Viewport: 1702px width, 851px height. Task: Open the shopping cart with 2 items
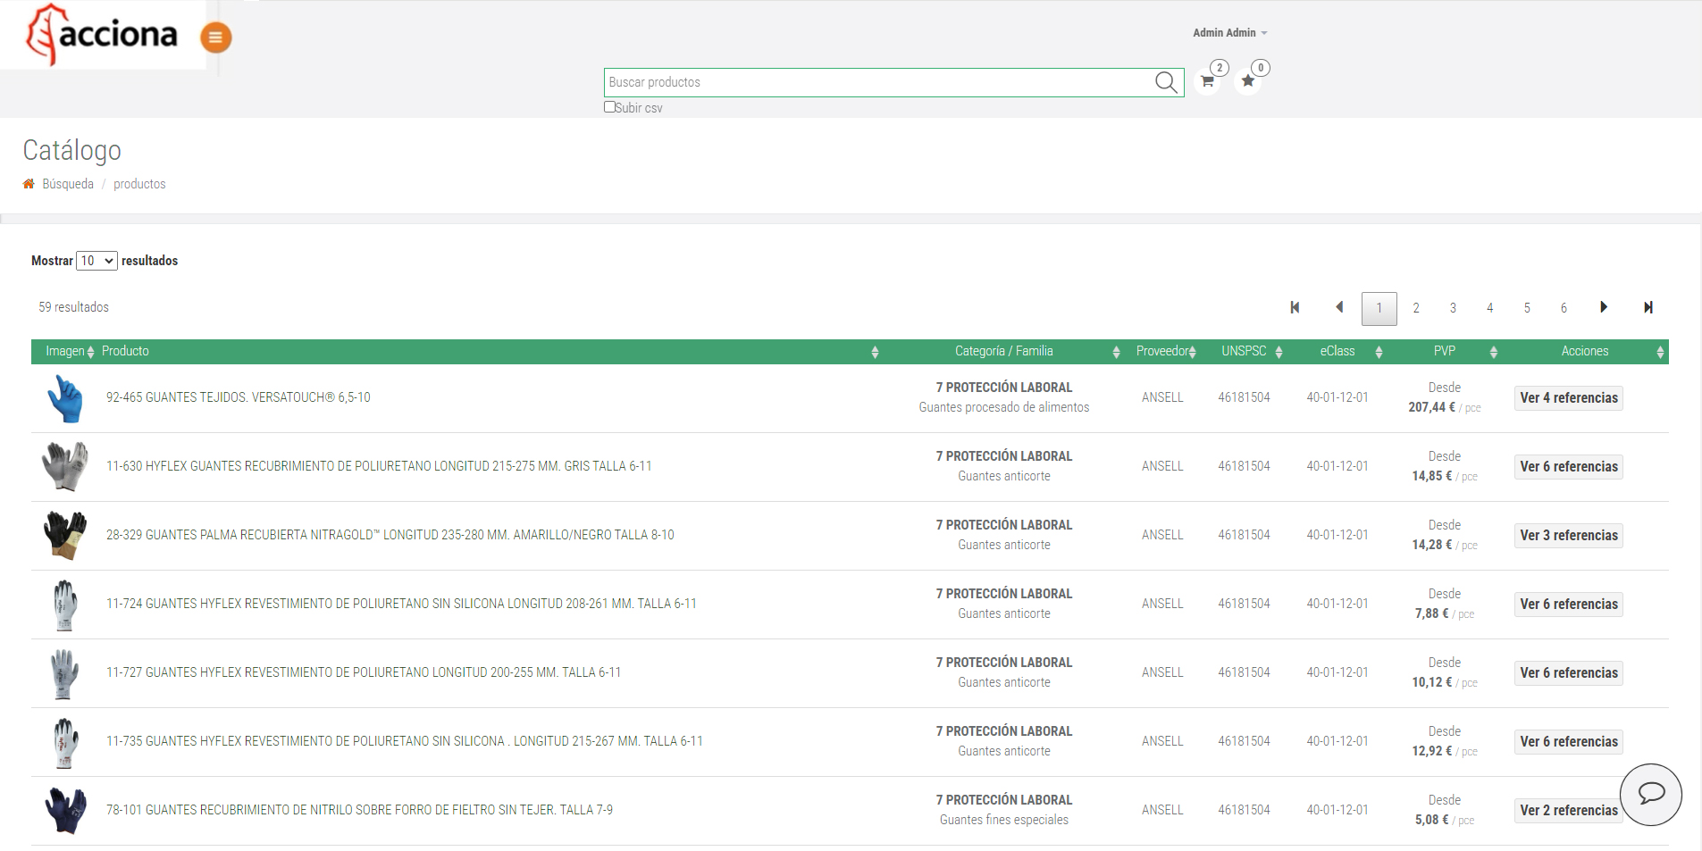1206,81
